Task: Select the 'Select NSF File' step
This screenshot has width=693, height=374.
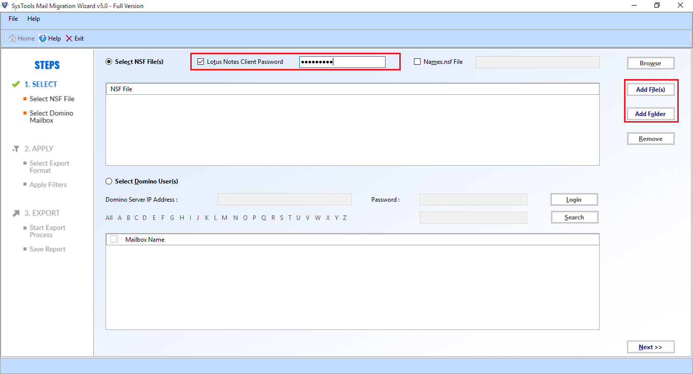Action: [x=52, y=99]
